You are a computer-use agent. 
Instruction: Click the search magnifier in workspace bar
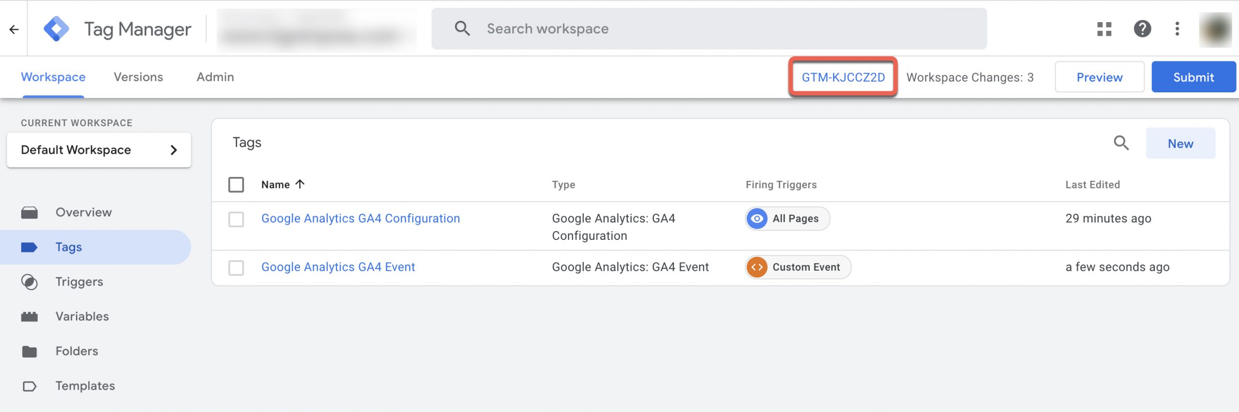pos(462,29)
